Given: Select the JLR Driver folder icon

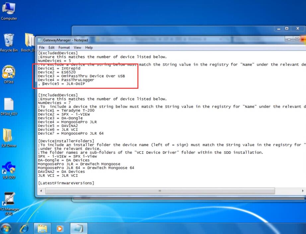Looking at the screenshot, I should coord(9,138).
